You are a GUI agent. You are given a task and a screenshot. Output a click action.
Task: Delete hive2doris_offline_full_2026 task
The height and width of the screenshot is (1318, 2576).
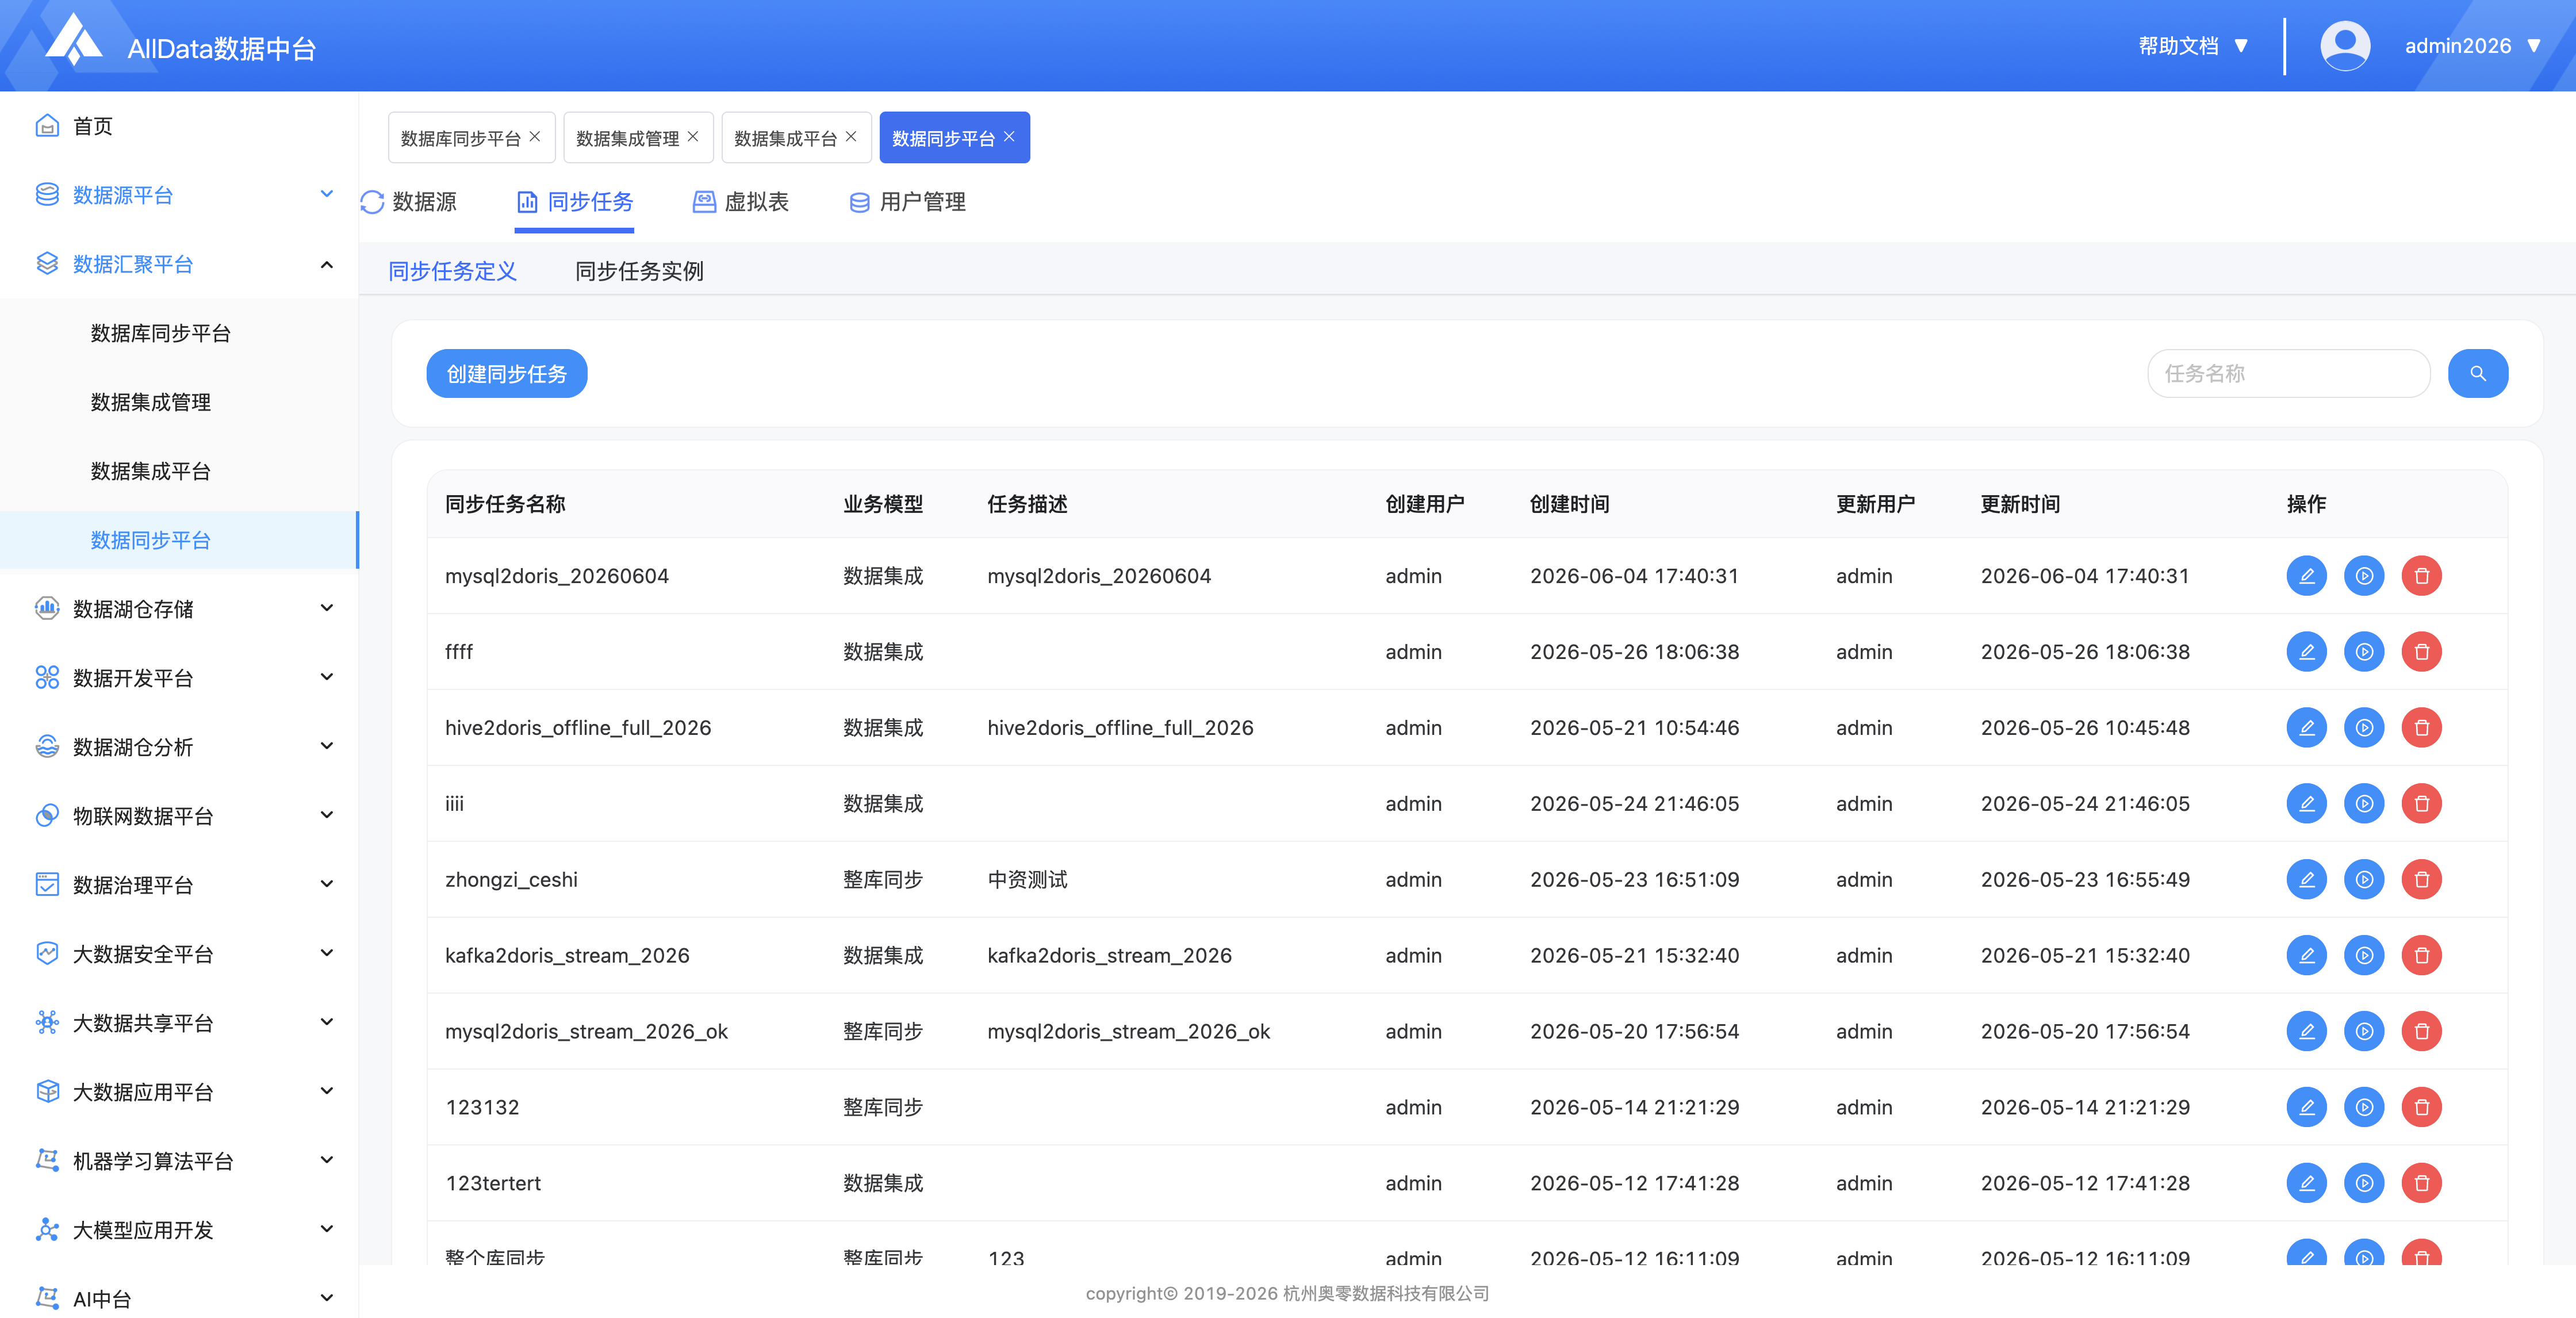pyautogui.click(x=2421, y=728)
